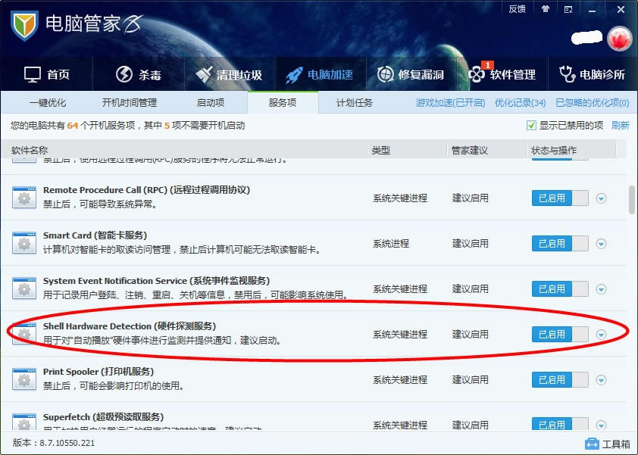
Task: Switch to 一键优化 tab
Action: 47,102
